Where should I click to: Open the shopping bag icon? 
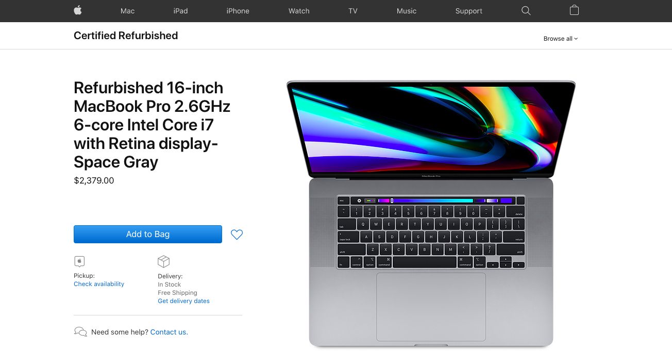pos(574,10)
